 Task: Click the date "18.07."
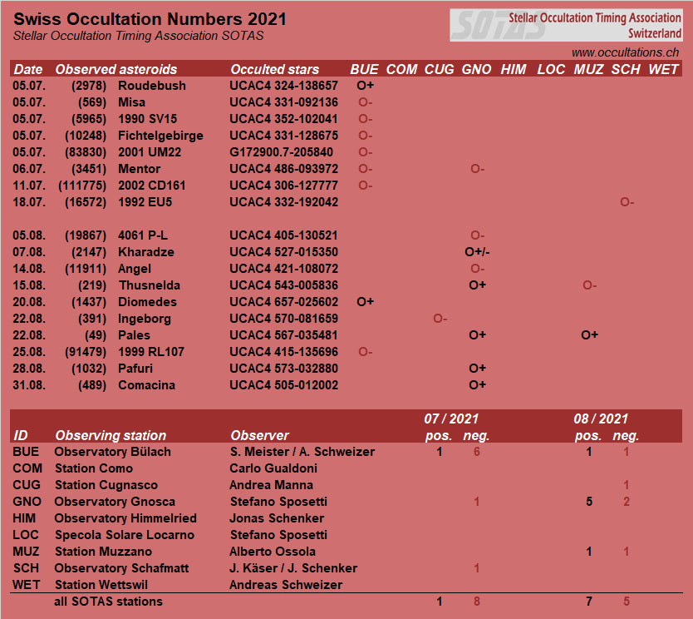(29, 202)
